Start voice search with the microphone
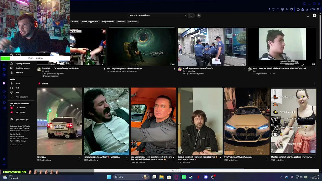 (x=199, y=16)
